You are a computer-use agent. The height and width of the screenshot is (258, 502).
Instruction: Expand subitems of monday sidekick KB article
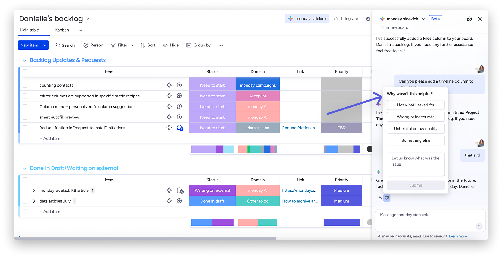[34, 190]
